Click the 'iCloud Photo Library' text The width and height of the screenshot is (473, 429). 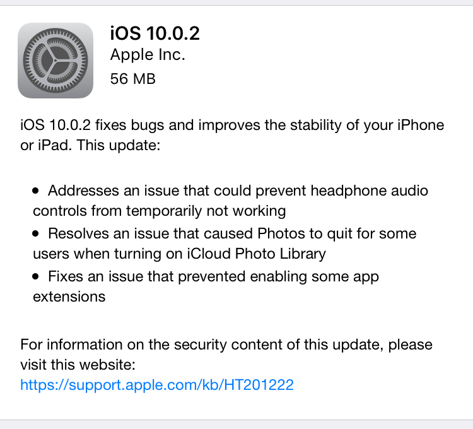[257, 254]
